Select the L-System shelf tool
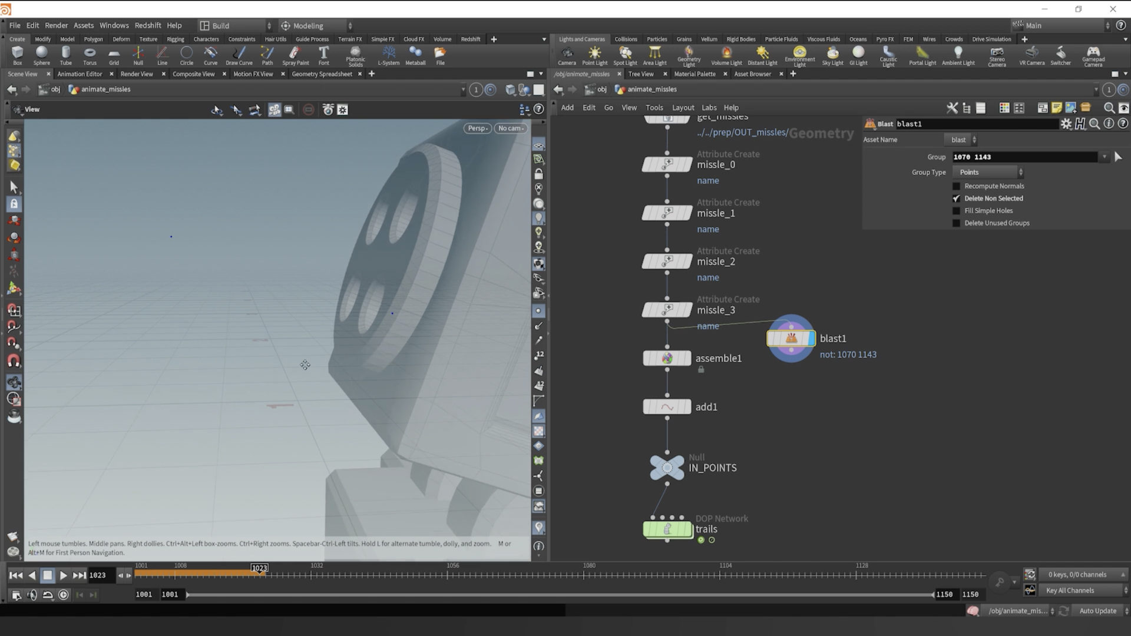 [388, 56]
